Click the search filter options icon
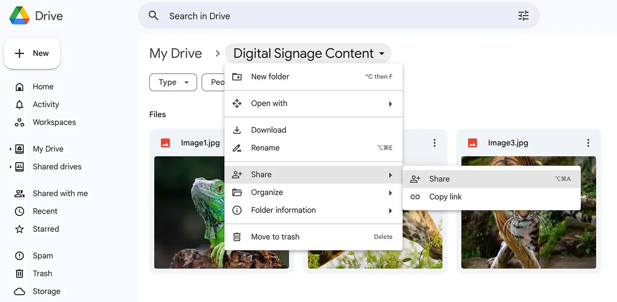This screenshot has width=617, height=302. point(523,16)
